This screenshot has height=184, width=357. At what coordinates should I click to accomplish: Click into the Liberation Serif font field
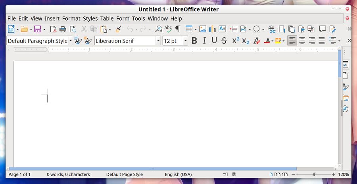125,41
